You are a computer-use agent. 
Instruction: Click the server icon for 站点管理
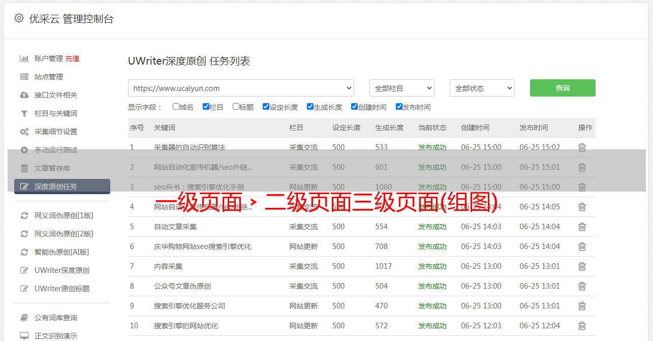pos(24,77)
